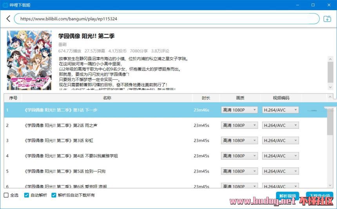Click the Bilibili app logo in title bar
The width and height of the screenshot is (337, 209).
(x=5, y=5)
